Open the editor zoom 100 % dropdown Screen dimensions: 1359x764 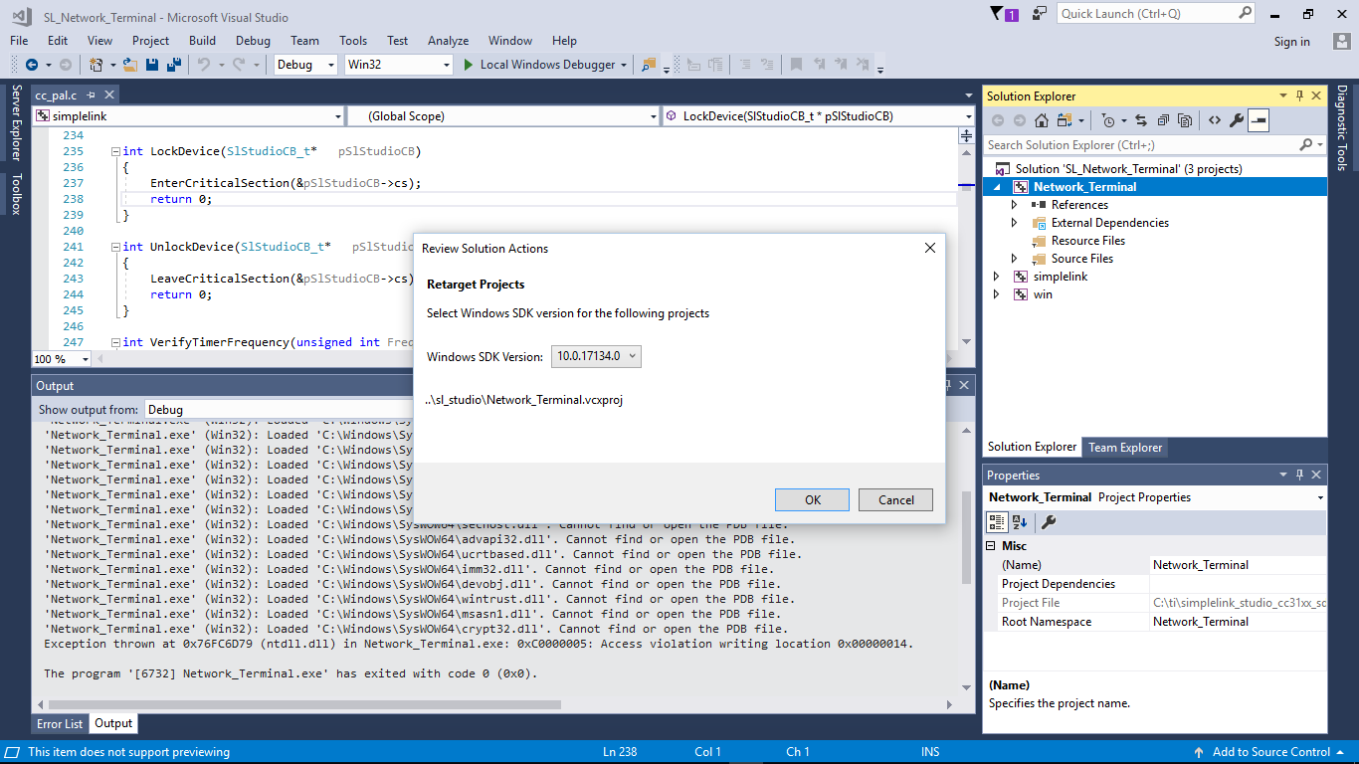point(62,359)
